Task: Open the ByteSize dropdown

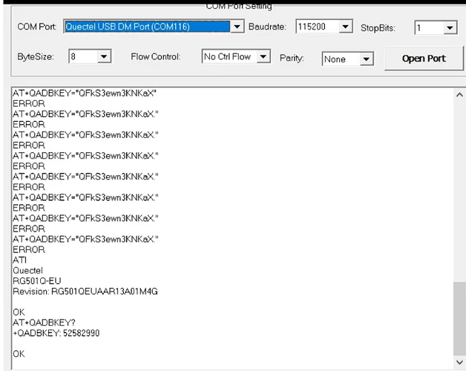Action: [x=104, y=56]
